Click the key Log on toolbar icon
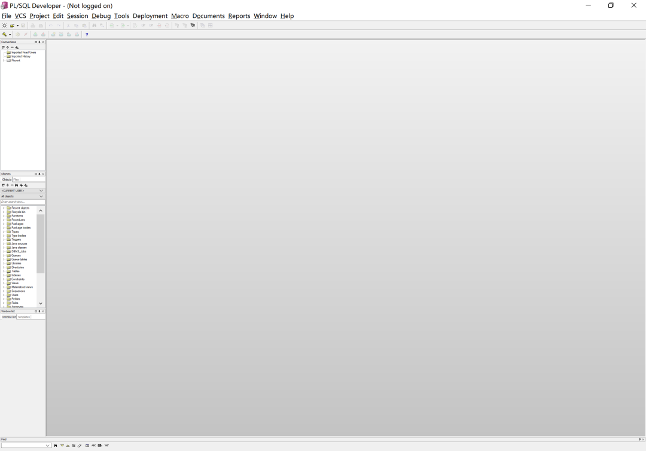Screen dimensions: 646x451 pos(5,35)
